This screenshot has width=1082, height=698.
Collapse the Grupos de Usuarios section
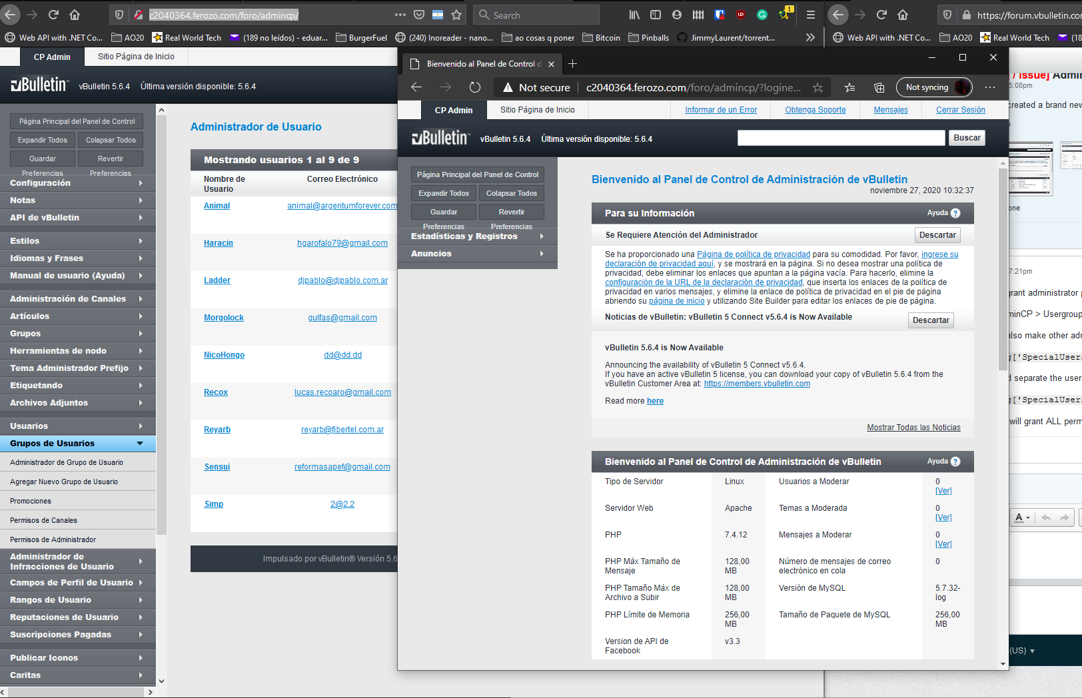[78, 444]
